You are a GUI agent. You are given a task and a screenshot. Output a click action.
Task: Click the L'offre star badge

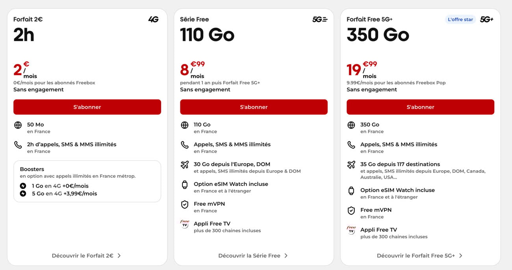(460, 19)
